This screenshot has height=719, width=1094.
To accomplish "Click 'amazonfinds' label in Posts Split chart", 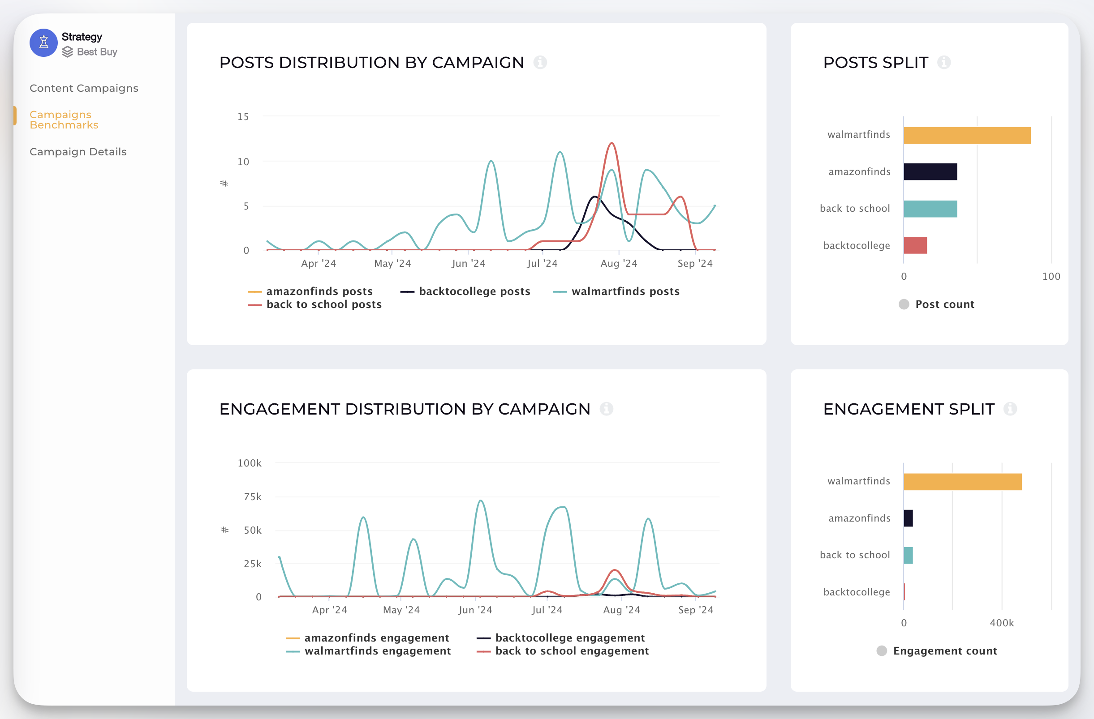I will point(859,171).
